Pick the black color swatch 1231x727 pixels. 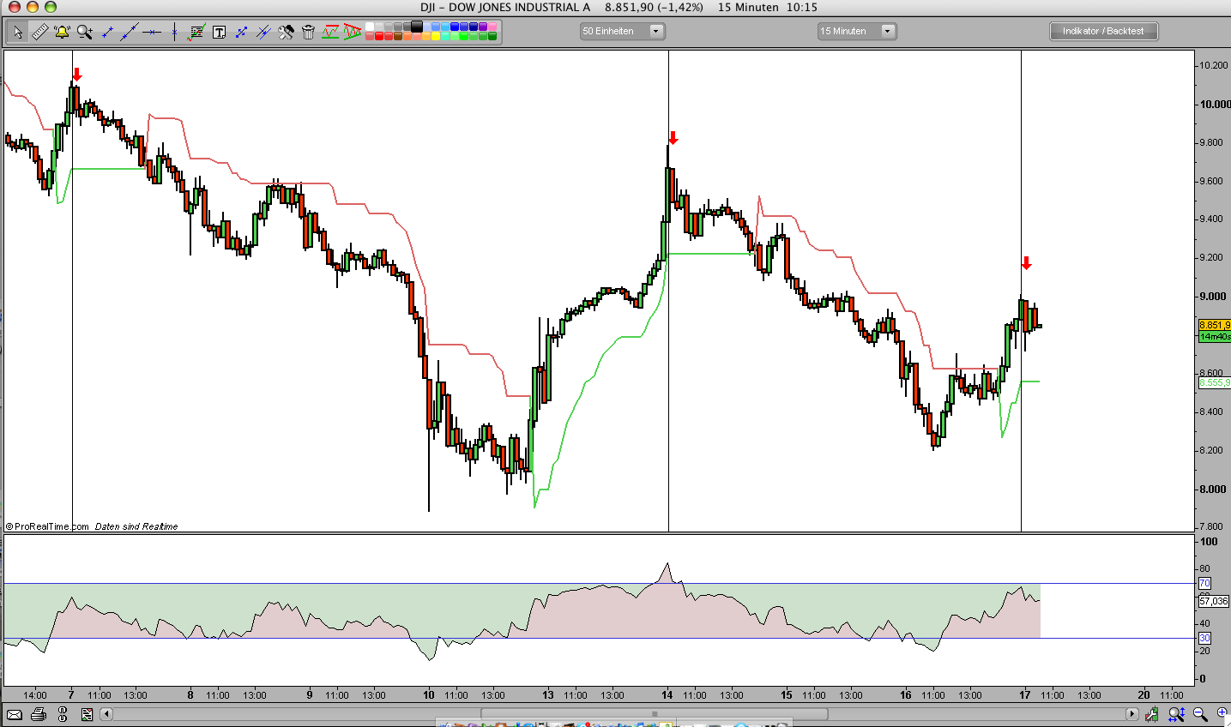[x=417, y=27]
